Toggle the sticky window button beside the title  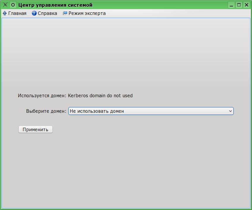[13, 5]
